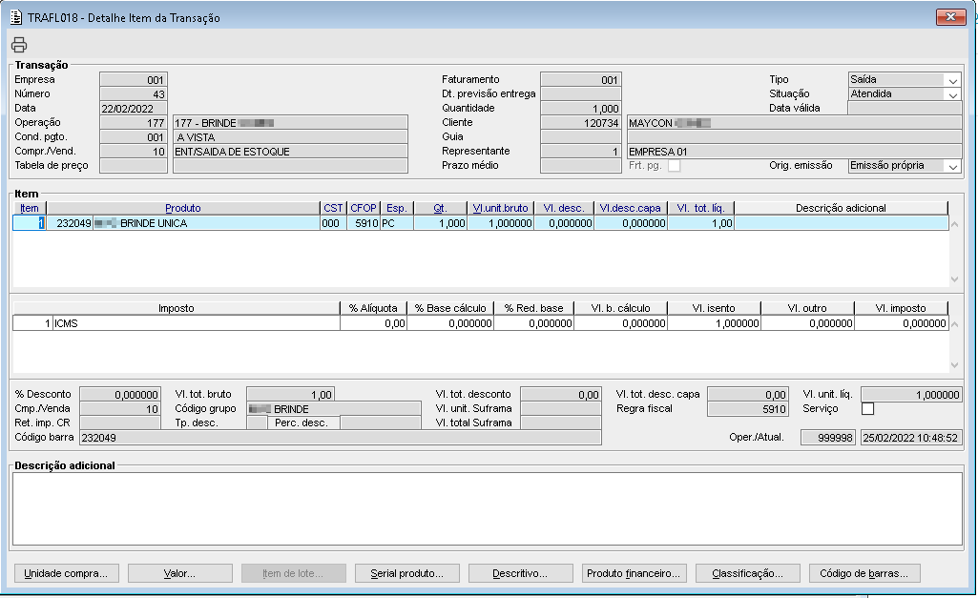Sort by the Produto column header
Image resolution: width=978 pixels, height=598 pixels.
point(183,208)
